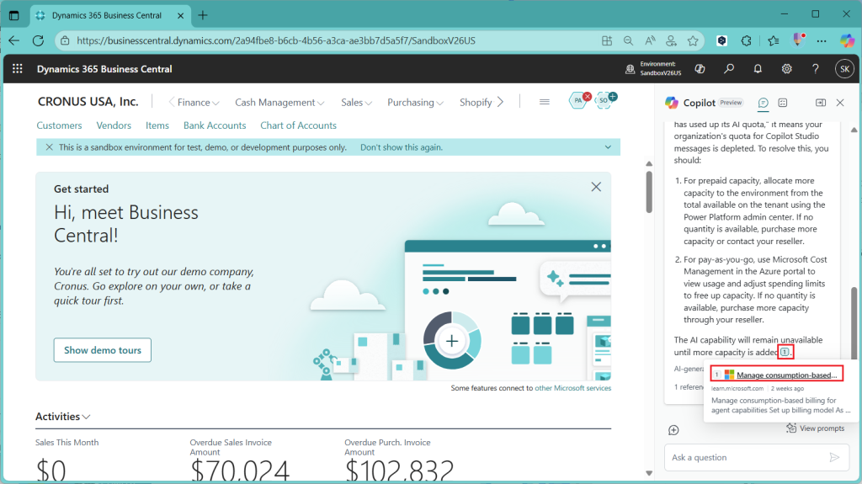Open the Items list

click(157, 125)
